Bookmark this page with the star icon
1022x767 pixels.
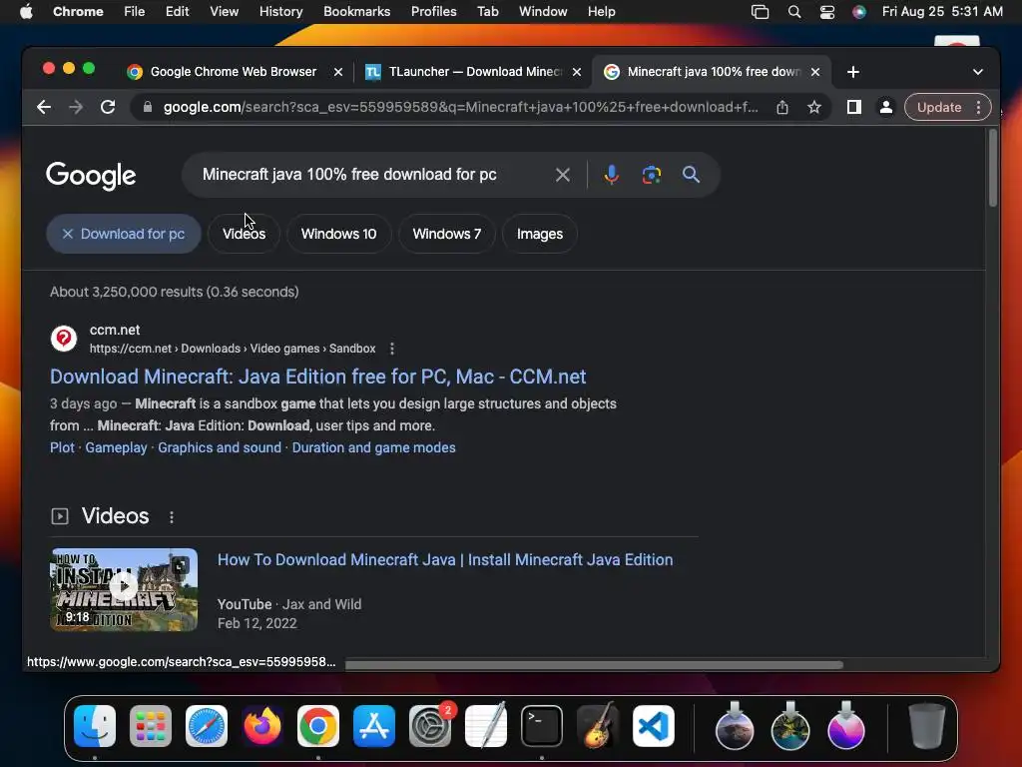coord(814,107)
